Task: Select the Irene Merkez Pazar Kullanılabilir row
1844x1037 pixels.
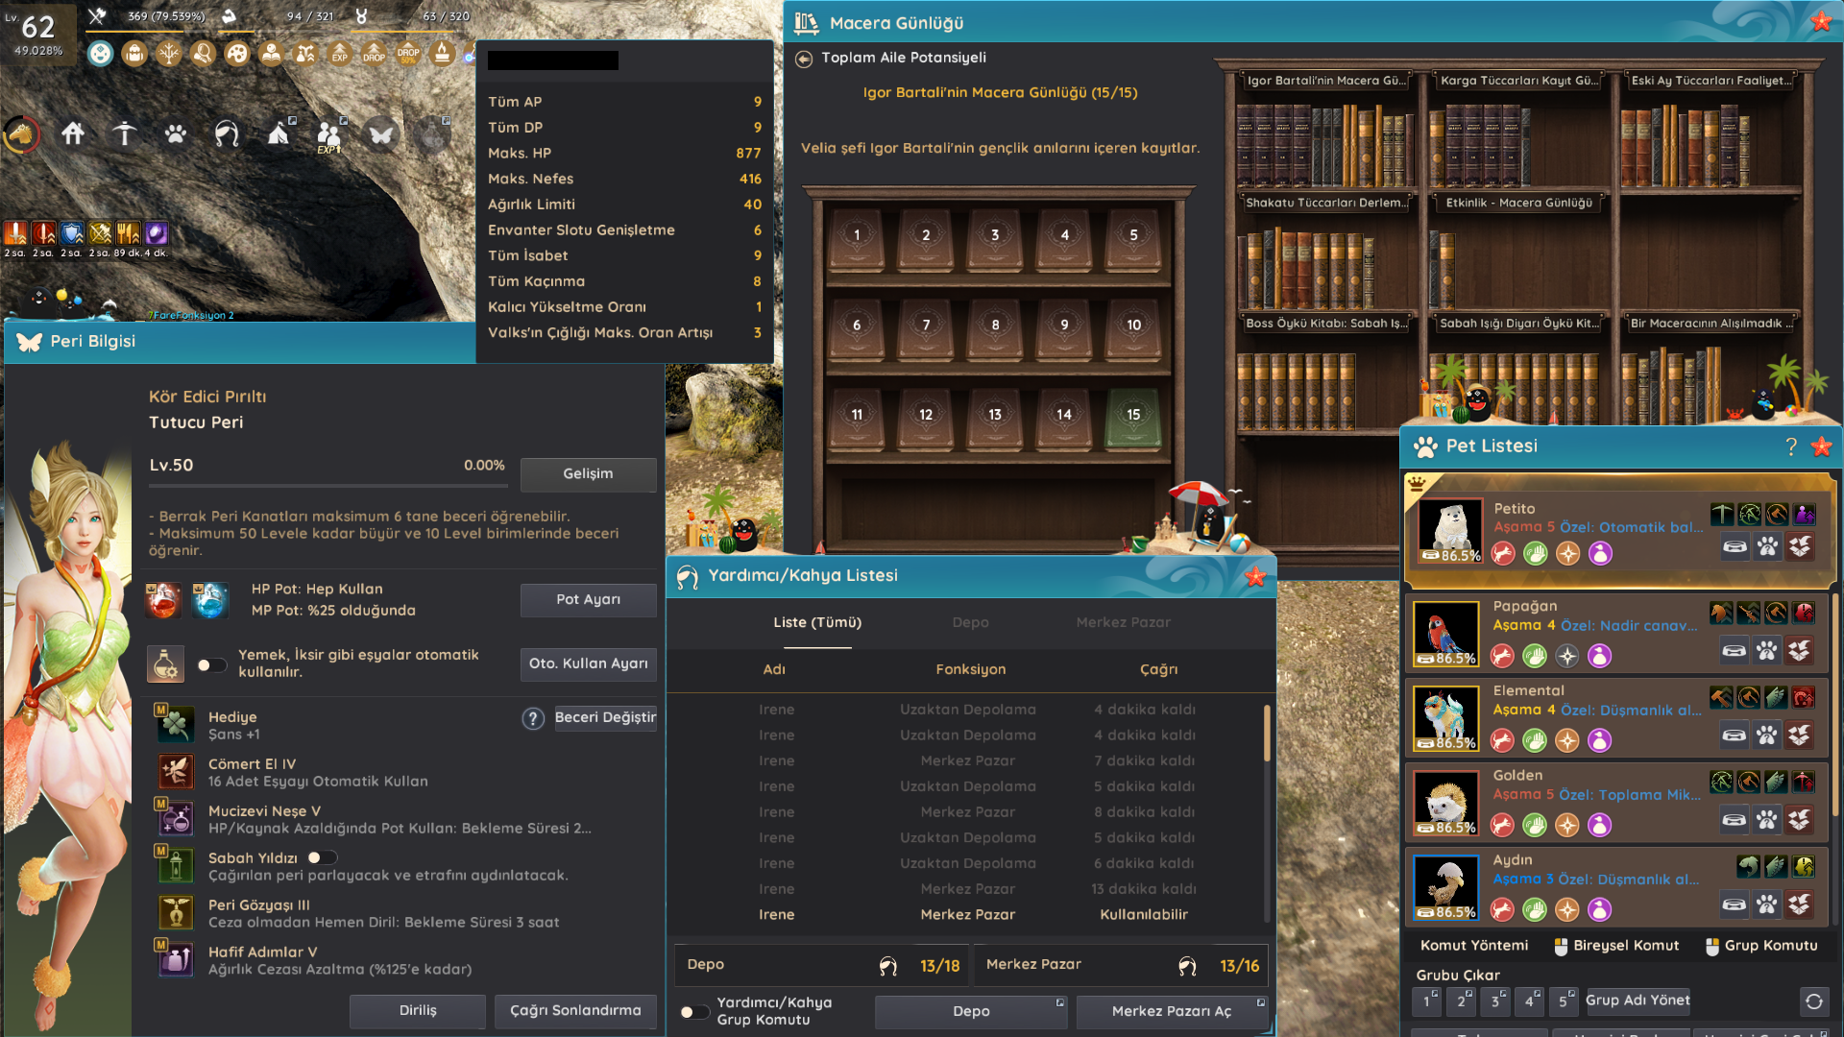Action: pyautogui.click(x=968, y=915)
